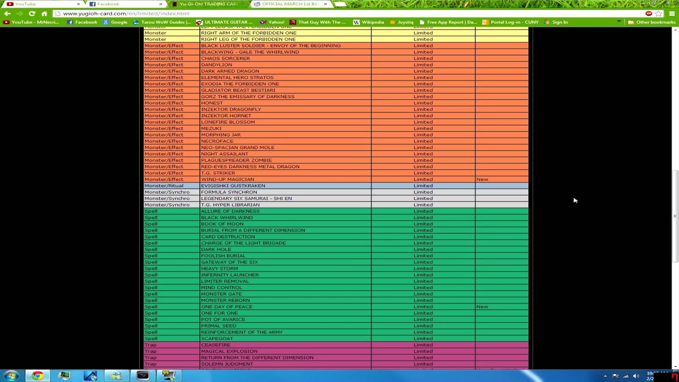Switch to the Facebook tab
This screenshot has height=382, width=679.
(x=125, y=4)
